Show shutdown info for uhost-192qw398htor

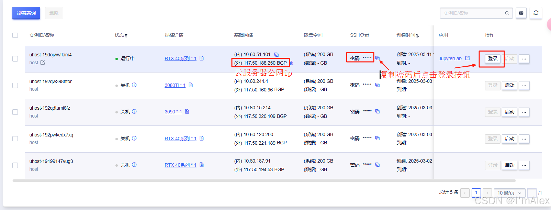134,85
